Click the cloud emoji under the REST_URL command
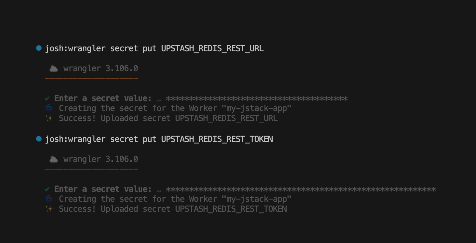This screenshot has height=243, width=476. pos(54,68)
